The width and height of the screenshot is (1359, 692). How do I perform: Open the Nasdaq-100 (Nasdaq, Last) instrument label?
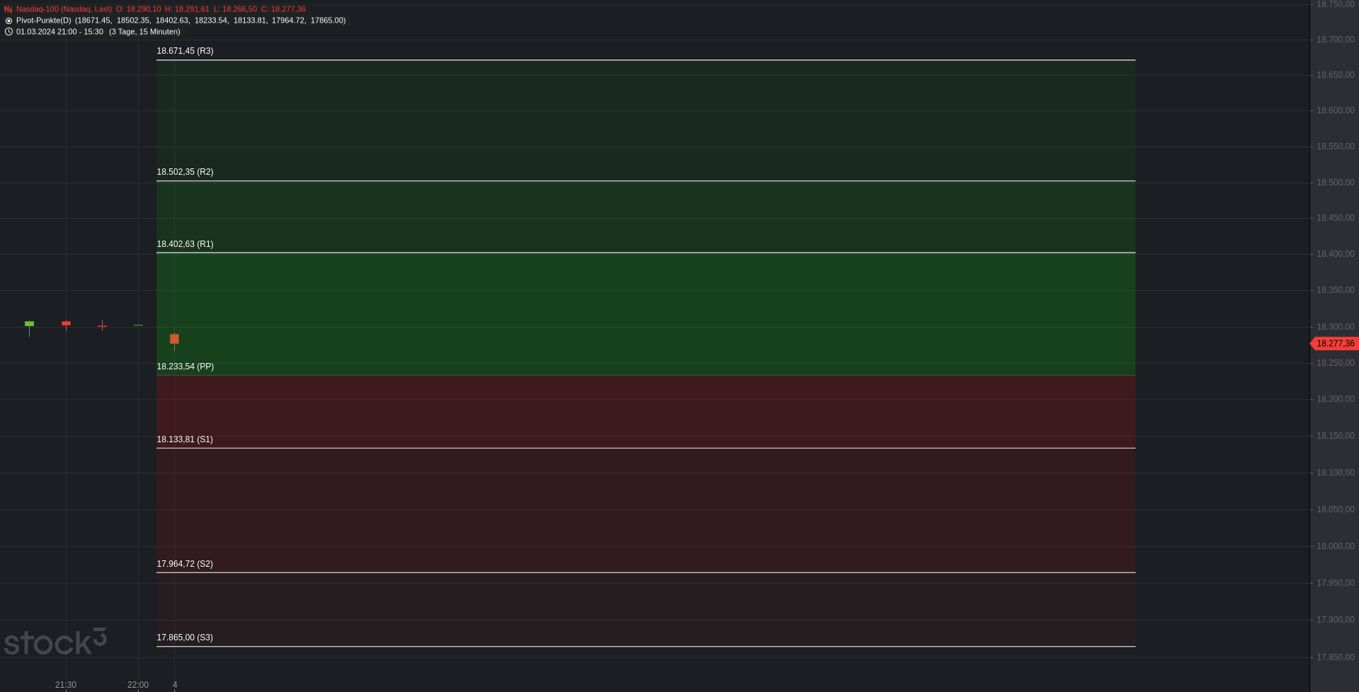tap(64, 9)
